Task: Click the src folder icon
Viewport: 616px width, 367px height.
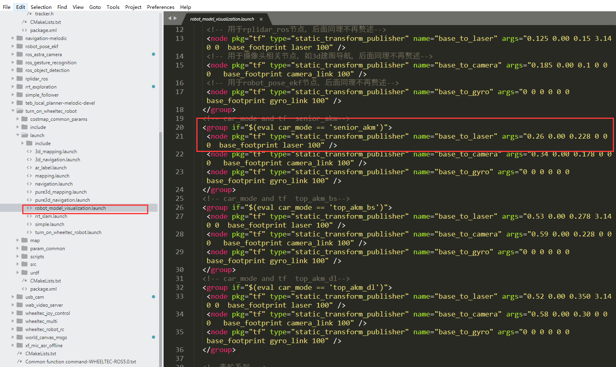Action: pos(24,264)
